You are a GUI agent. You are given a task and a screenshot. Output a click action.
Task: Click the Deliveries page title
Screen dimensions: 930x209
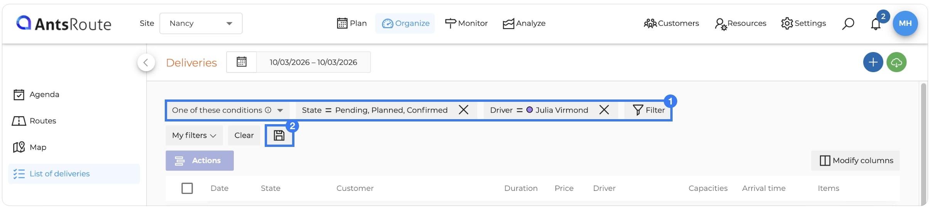pos(191,62)
